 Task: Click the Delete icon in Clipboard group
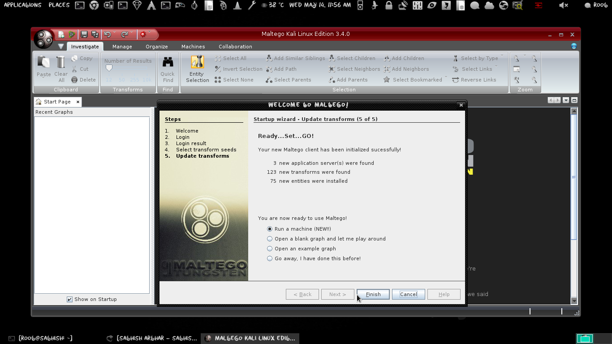(74, 80)
